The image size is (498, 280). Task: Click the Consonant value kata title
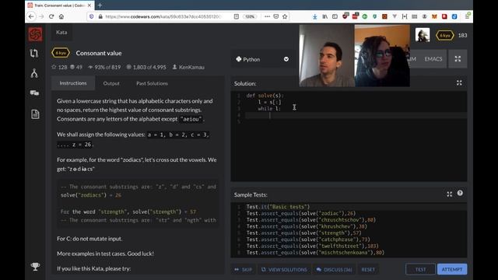tap(99, 53)
